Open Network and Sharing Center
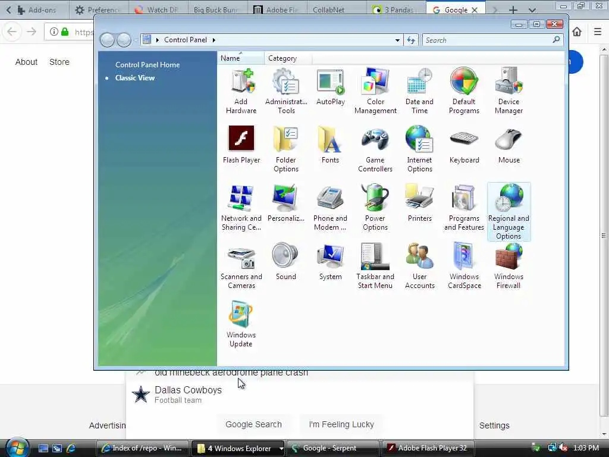 (241, 208)
